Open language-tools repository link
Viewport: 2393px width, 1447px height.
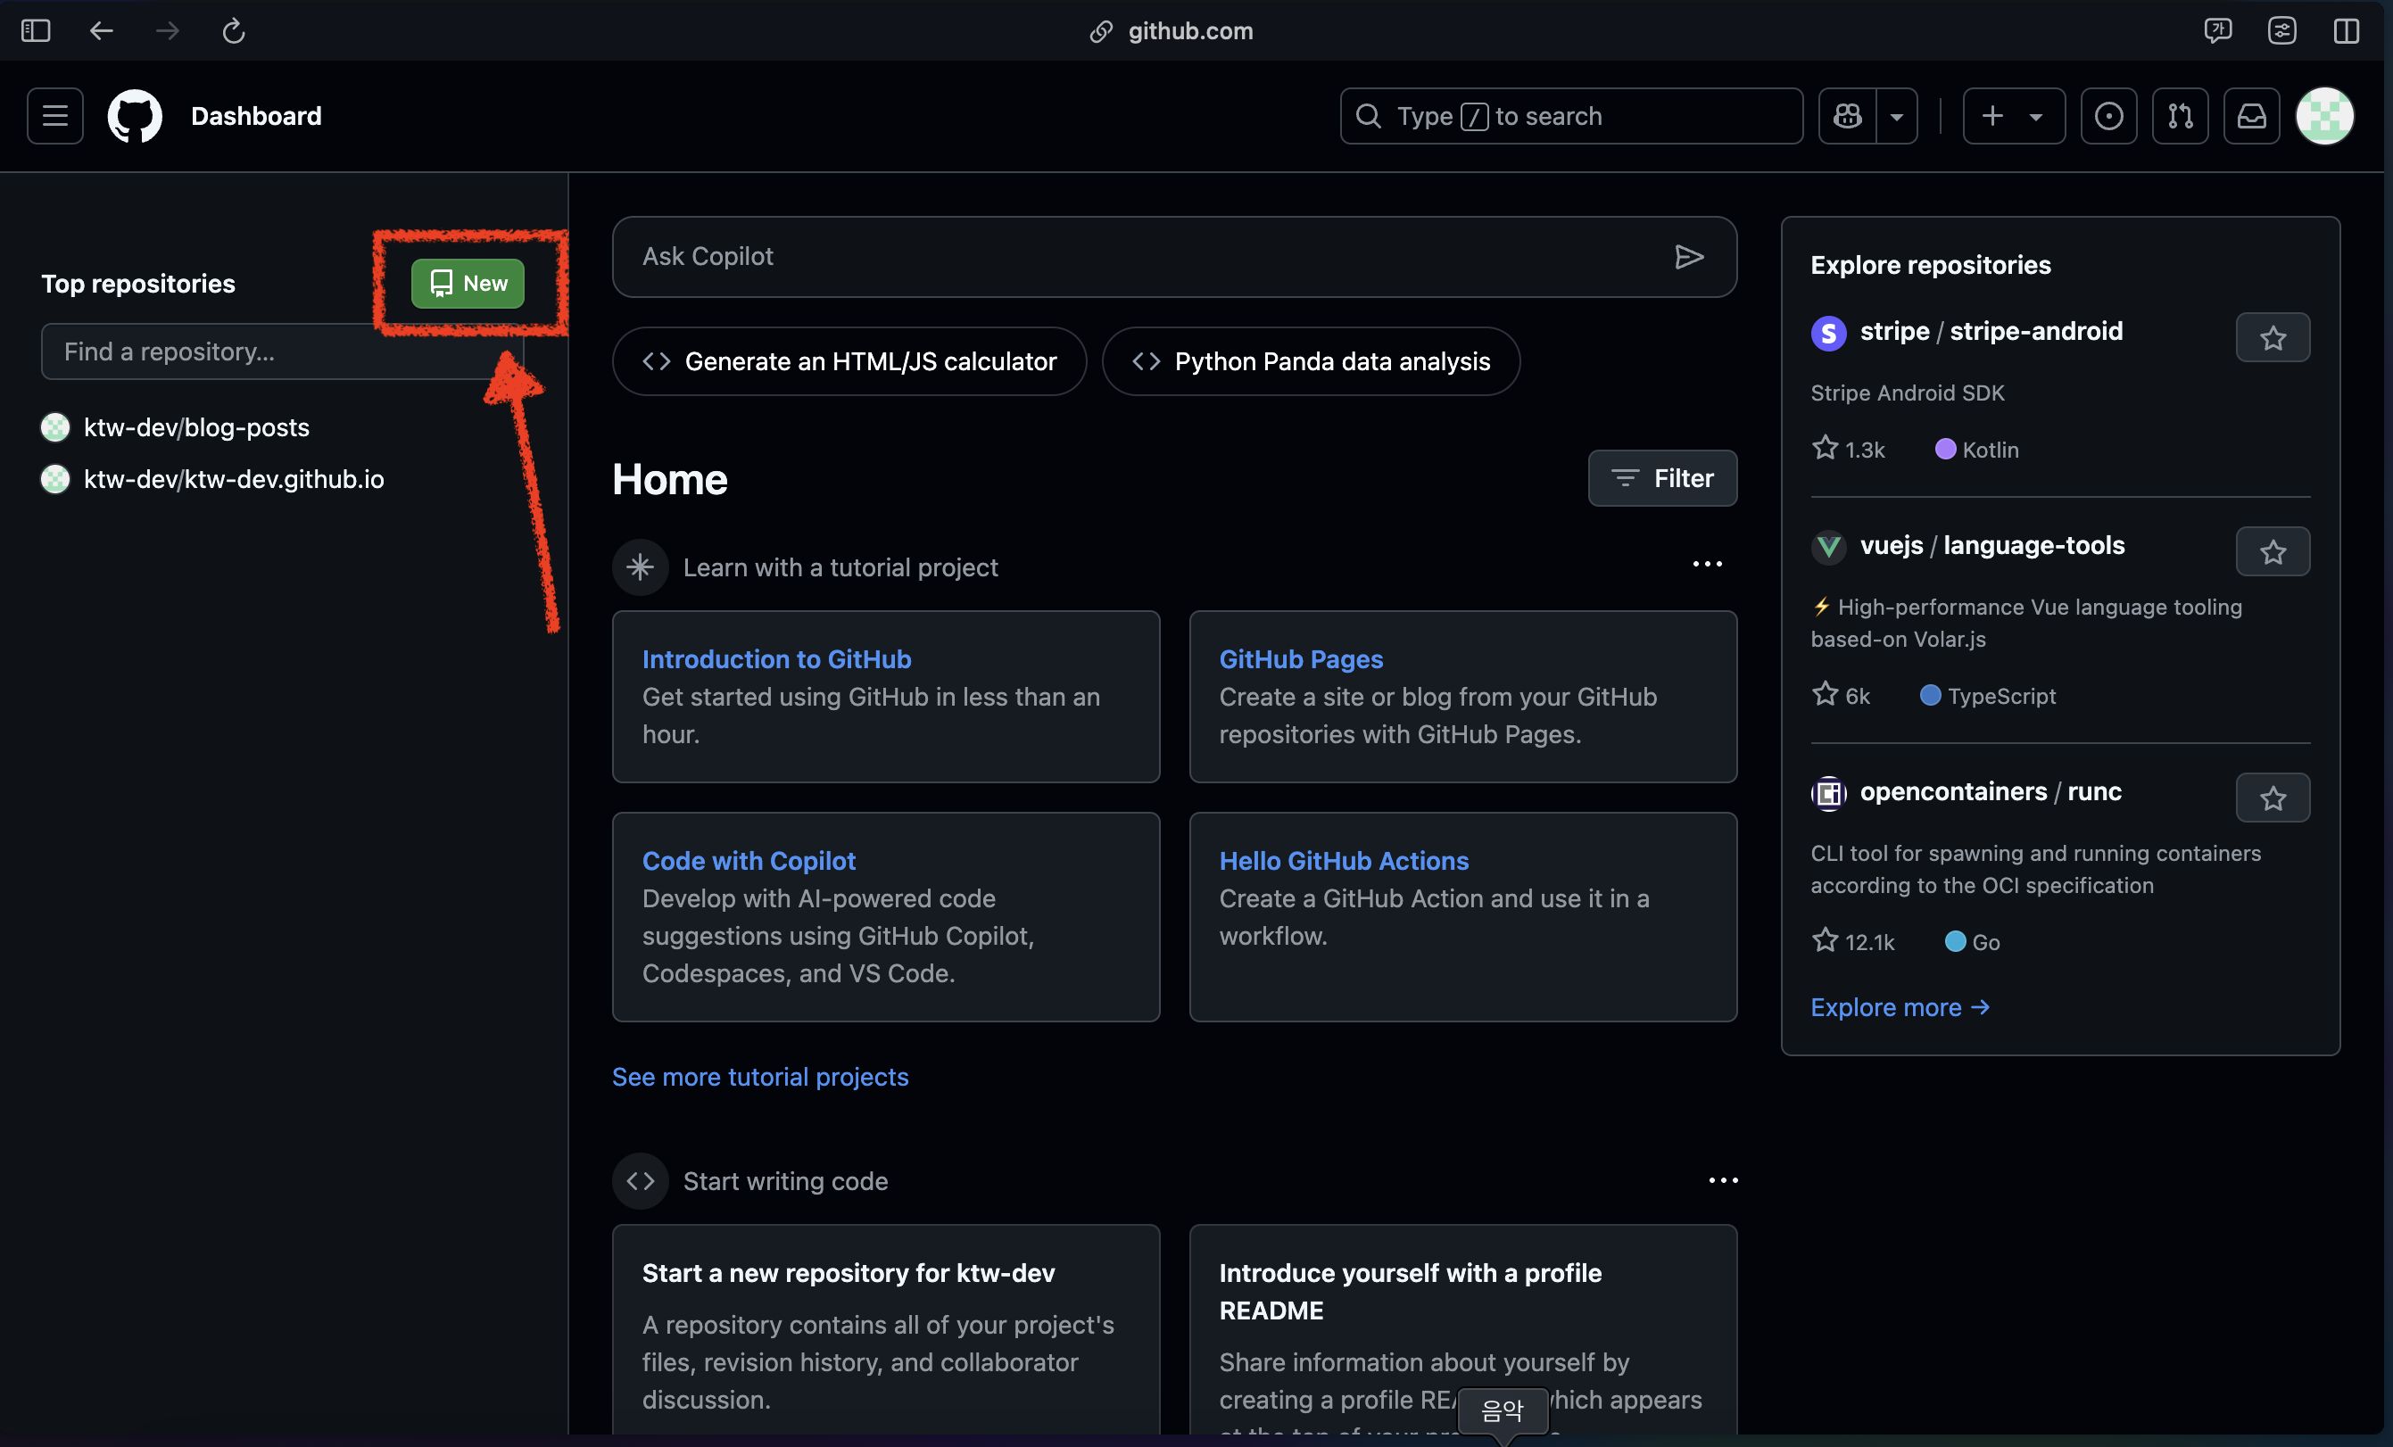2033,545
